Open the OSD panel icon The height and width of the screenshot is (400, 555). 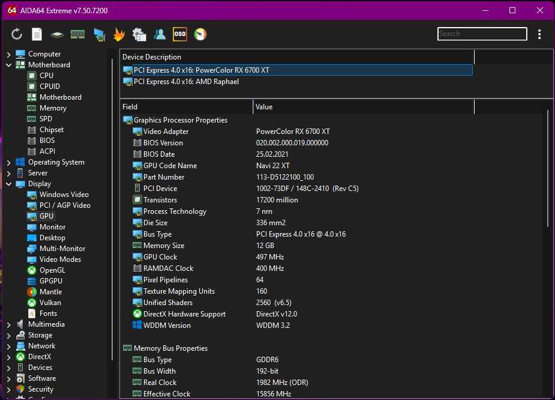pyautogui.click(x=180, y=34)
